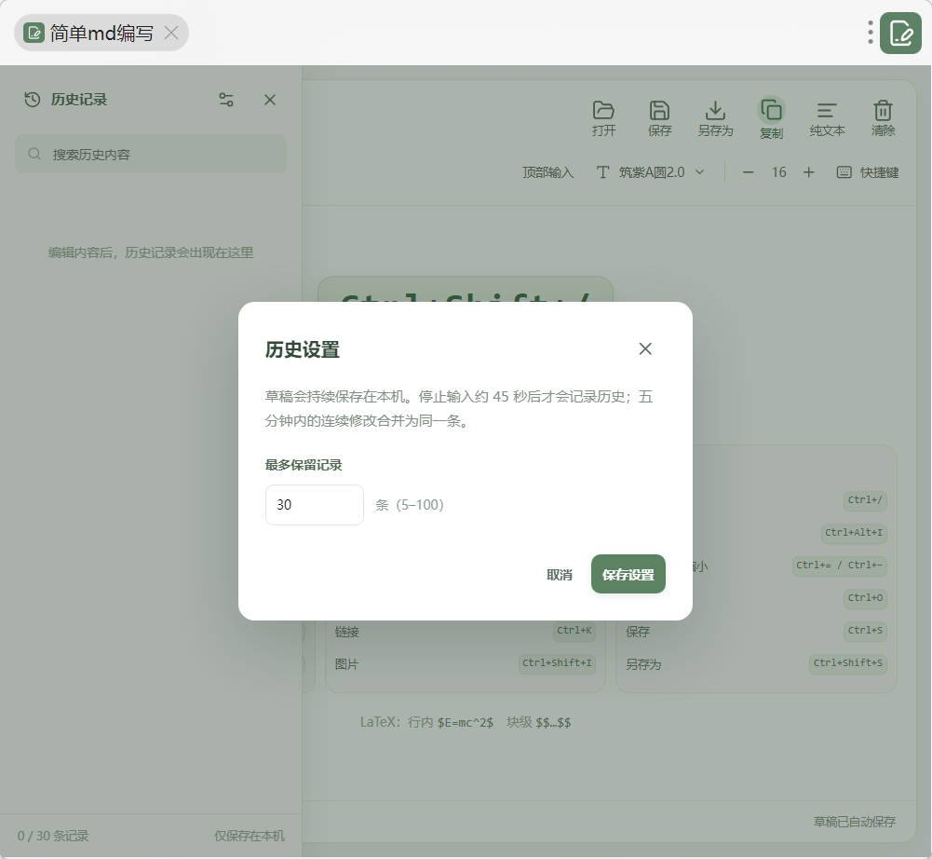
Task: Open the 快捷键 shortcuts panel
Action: [868, 172]
